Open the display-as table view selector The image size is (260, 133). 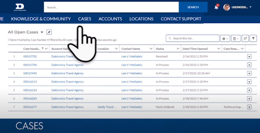click(236, 39)
